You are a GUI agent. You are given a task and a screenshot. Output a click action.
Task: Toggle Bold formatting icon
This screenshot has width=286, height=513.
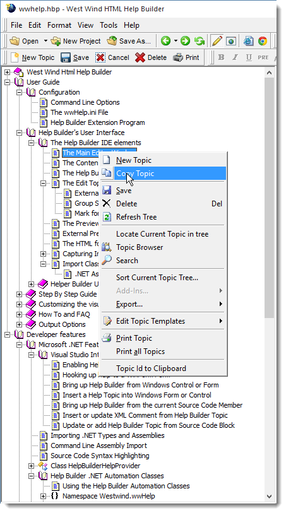(x=221, y=57)
